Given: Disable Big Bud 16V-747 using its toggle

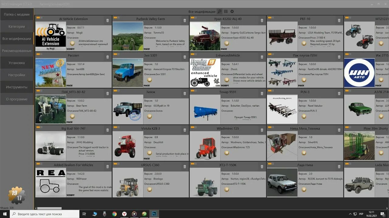Looking at the screenshot, I should click(x=39, y=127).
